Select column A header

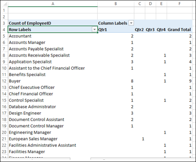point(53,4)
